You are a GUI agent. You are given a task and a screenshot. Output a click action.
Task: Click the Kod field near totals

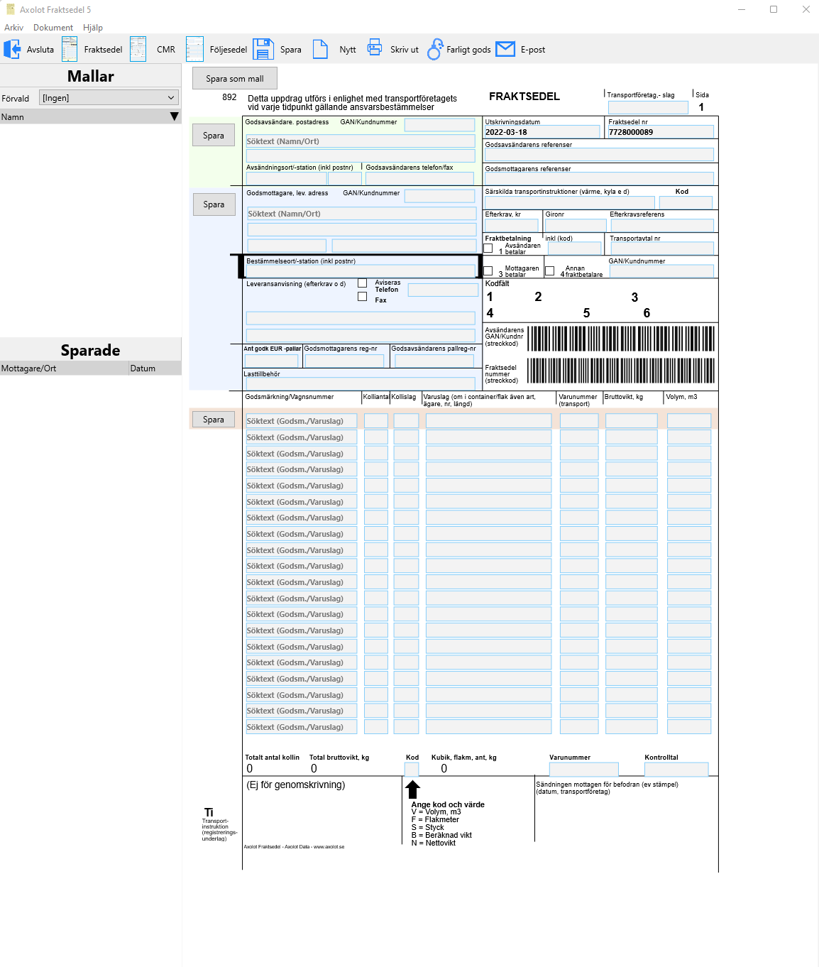point(412,770)
